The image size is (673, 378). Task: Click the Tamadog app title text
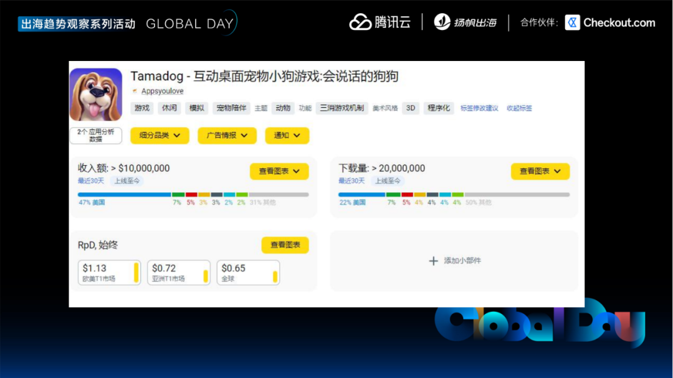point(264,77)
